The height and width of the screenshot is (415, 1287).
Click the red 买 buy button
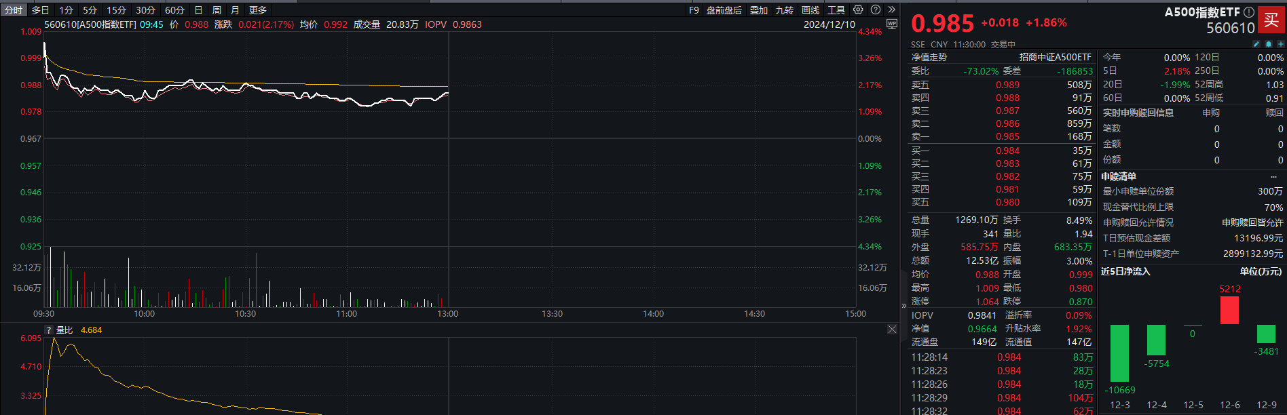coord(1271,20)
